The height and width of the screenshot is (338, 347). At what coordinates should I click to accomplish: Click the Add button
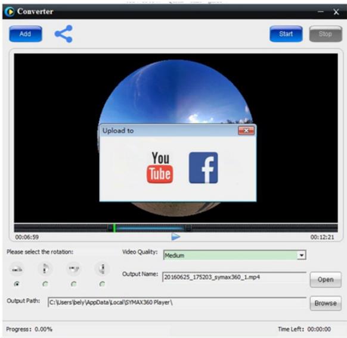(26, 34)
